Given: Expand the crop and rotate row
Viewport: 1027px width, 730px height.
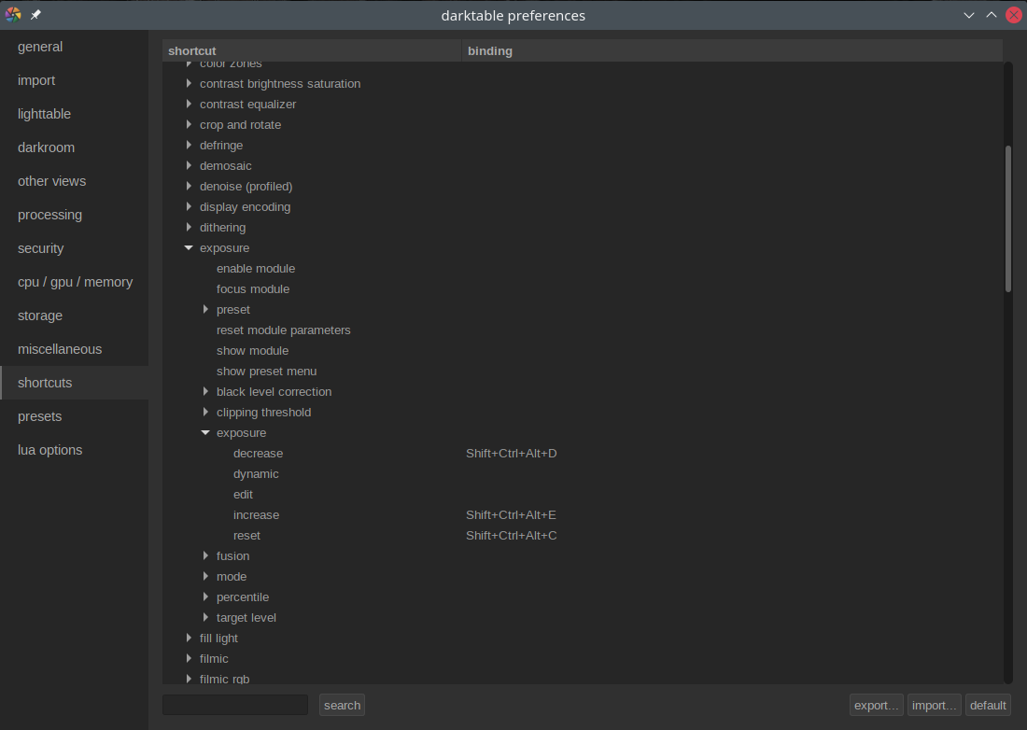Looking at the screenshot, I should (189, 124).
